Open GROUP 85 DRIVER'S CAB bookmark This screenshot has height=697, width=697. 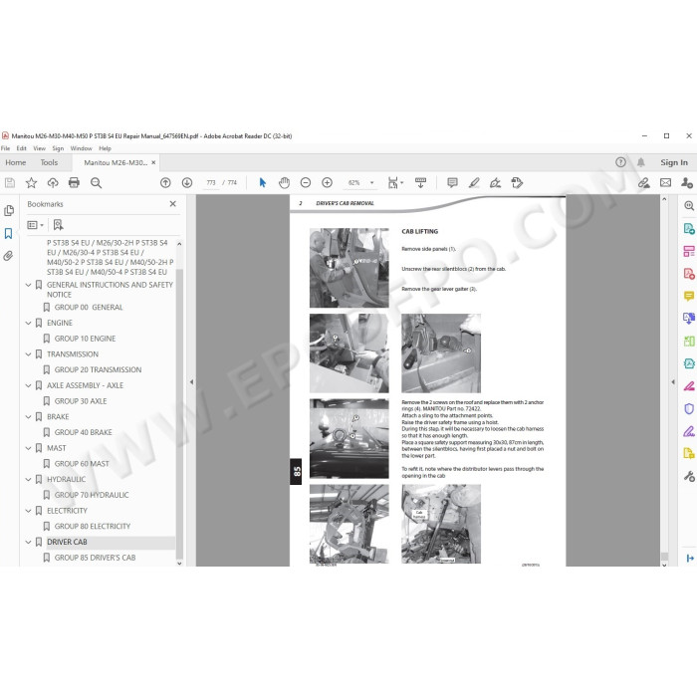[95, 558]
